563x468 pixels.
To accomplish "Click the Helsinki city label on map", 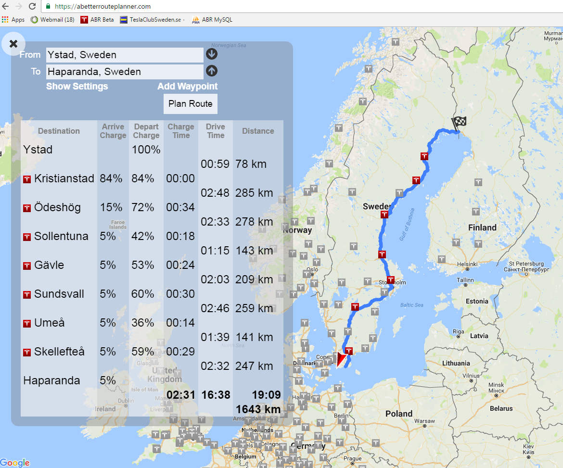I will (x=467, y=264).
